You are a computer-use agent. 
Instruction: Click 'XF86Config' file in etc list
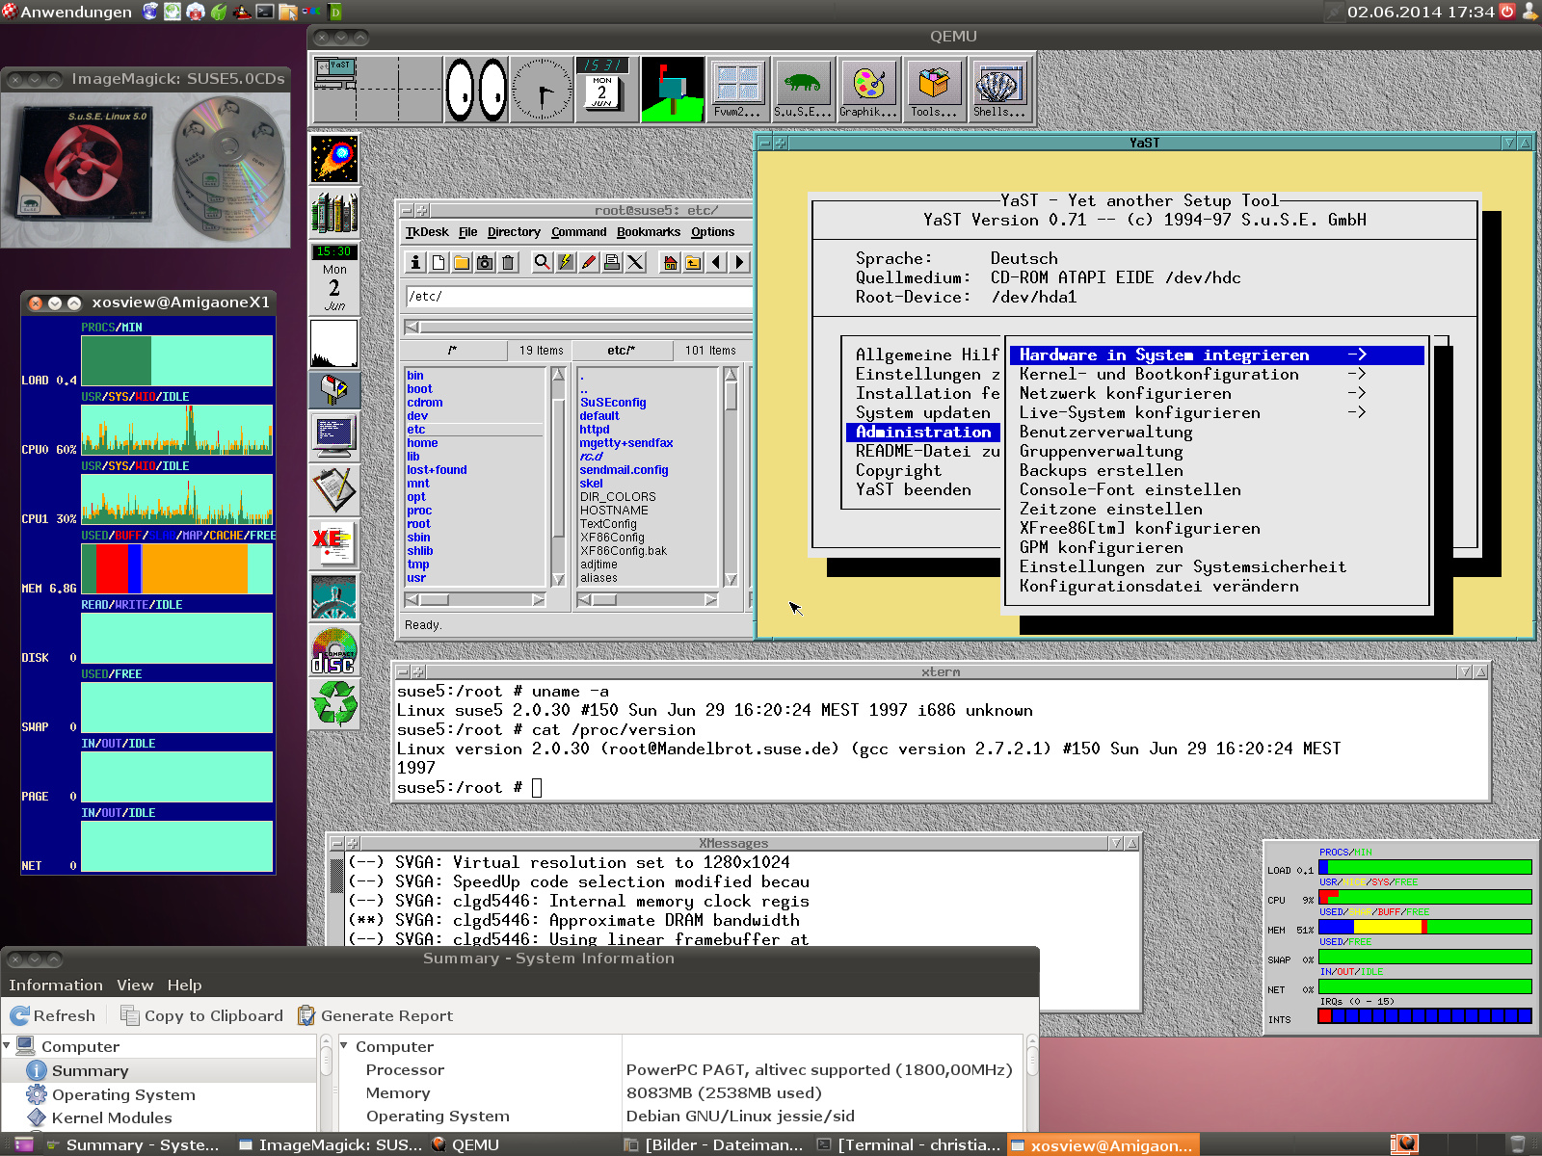tap(612, 538)
